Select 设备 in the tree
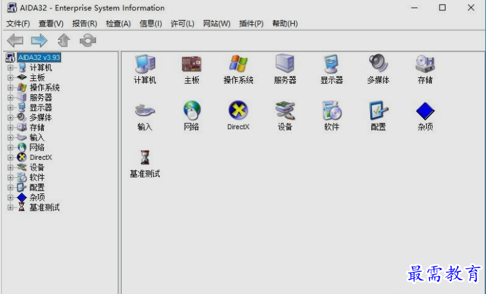 (37, 168)
